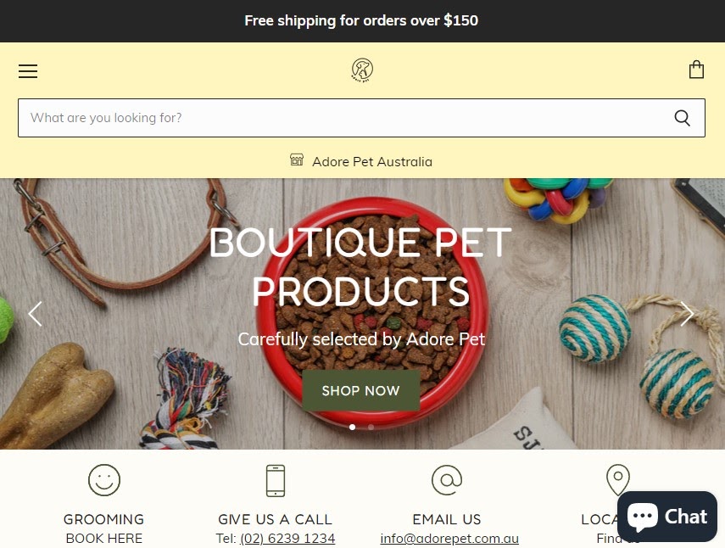Click the Grooming Book Here link
This screenshot has height=548, width=725.
click(104, 528)
